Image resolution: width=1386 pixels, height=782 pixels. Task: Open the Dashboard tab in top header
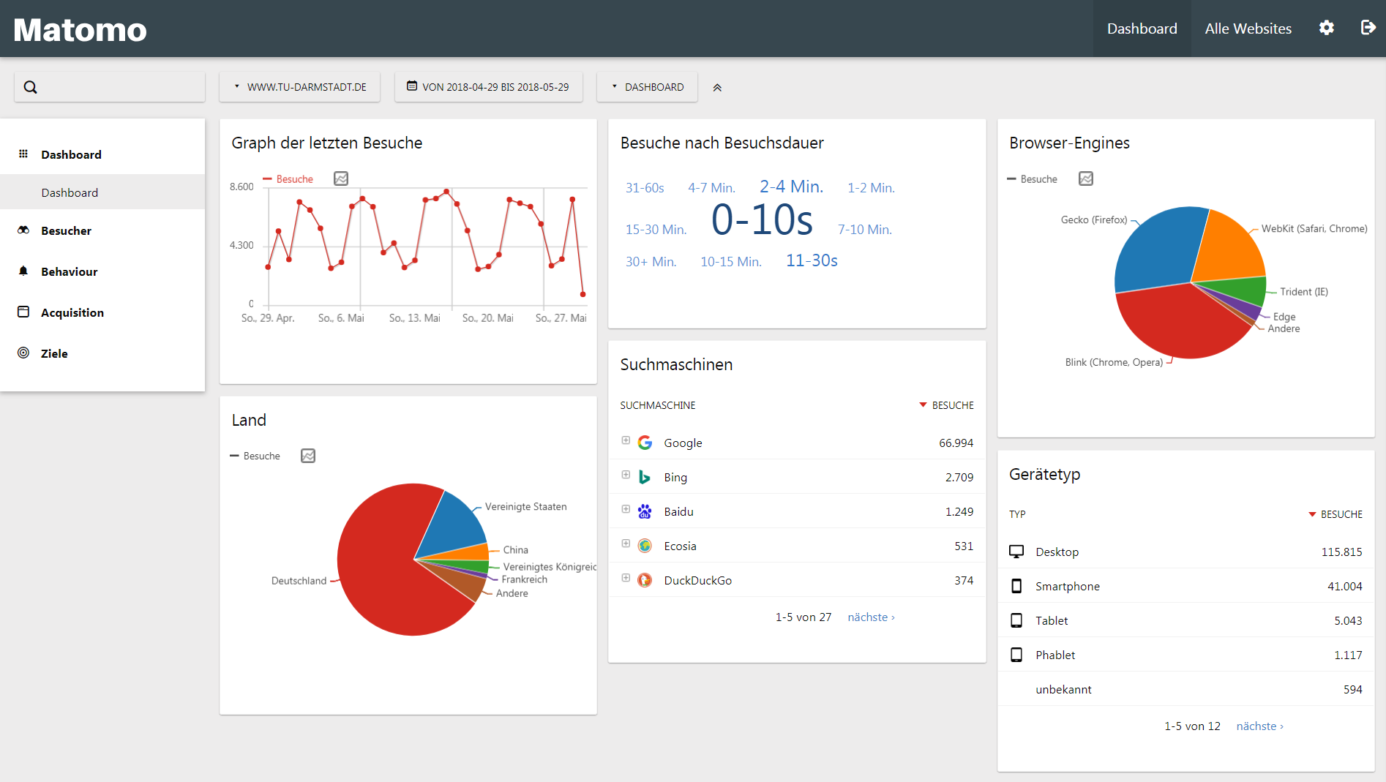point(1142,29)
